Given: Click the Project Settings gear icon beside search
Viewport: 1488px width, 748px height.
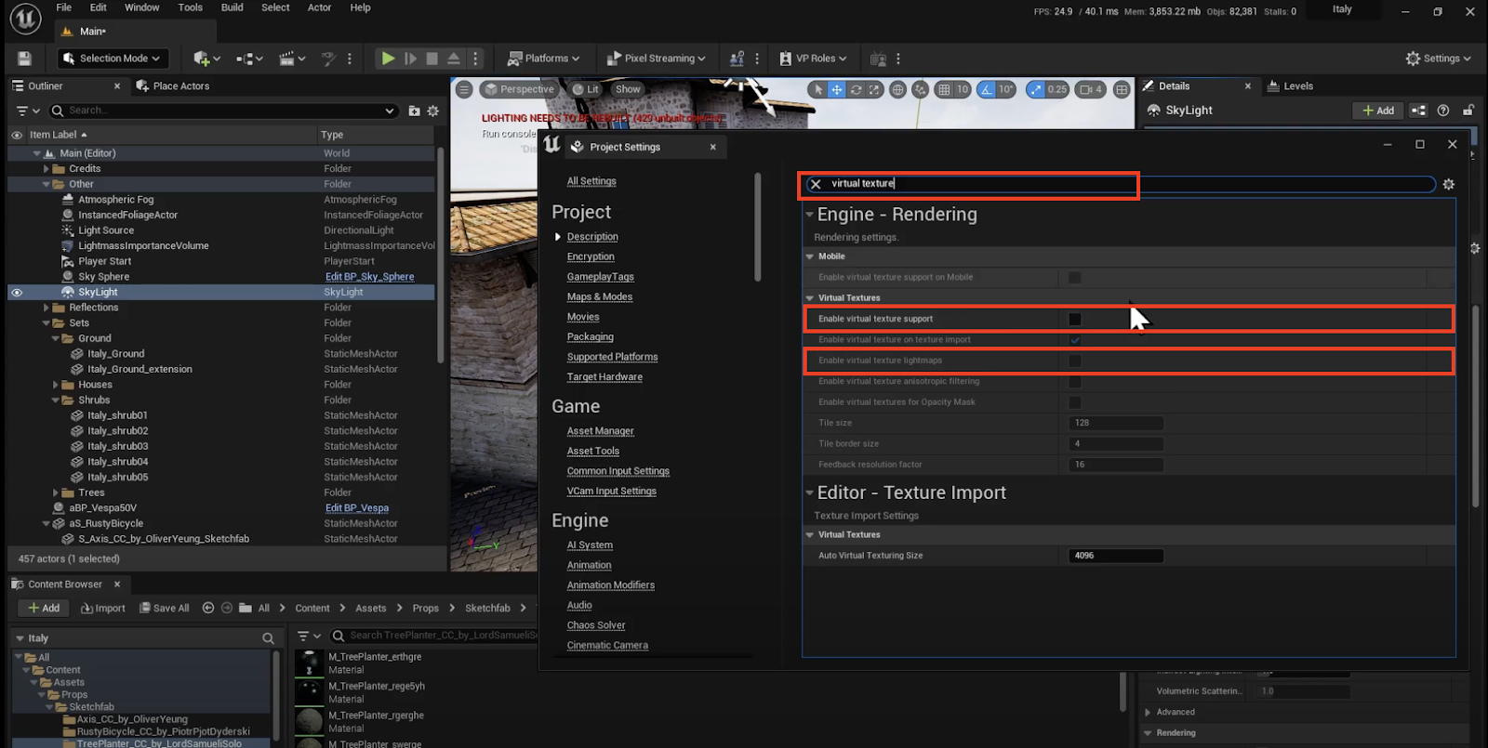Looking at the screenshot, I should pyautogui.click(x=1448, y=184).
